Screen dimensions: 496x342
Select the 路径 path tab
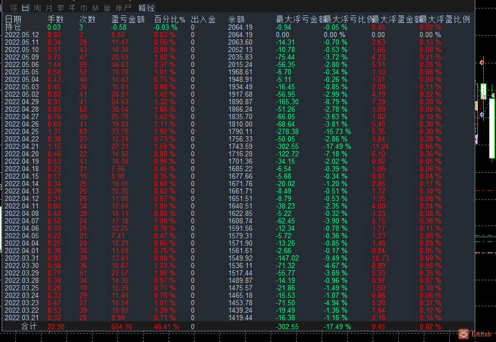(x=147, y=8)
